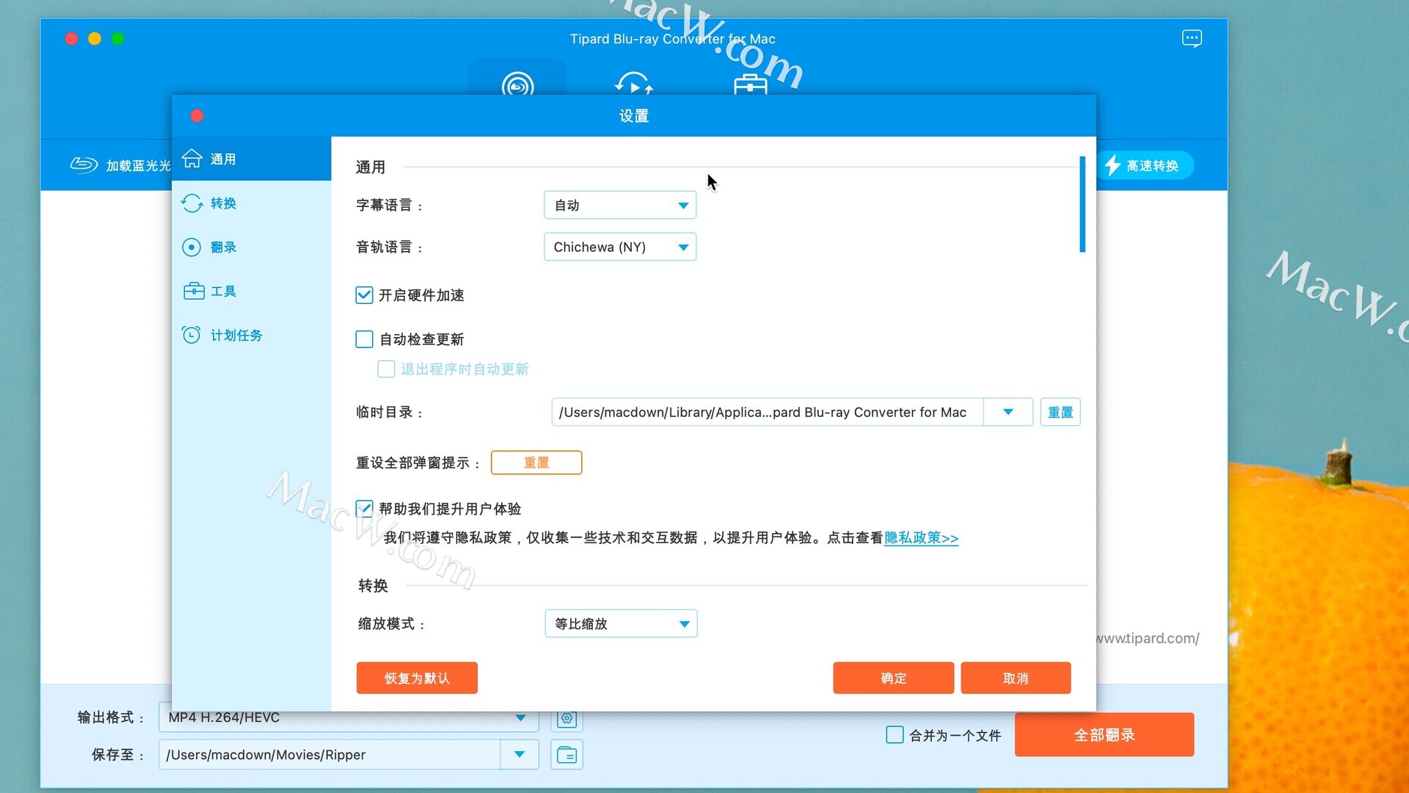This screenshot has height=793, width=1409.
Task: Close the 设置 dialog with red button
Action: pos(197,115)
